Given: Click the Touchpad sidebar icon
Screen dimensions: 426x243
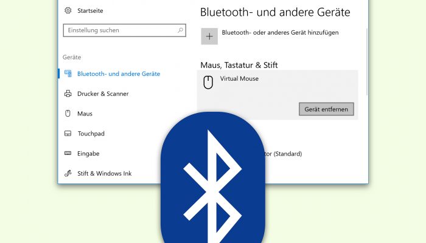Looking at the screenshot, I should pyautogui.click(x=68, y=134).
